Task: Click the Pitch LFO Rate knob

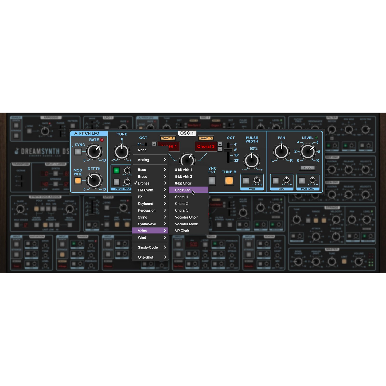Action: tap(94, 151)
